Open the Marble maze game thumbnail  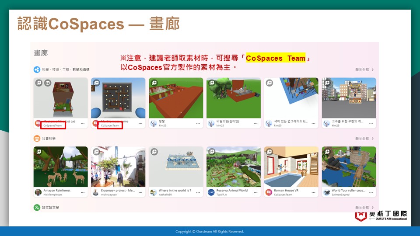118,98
